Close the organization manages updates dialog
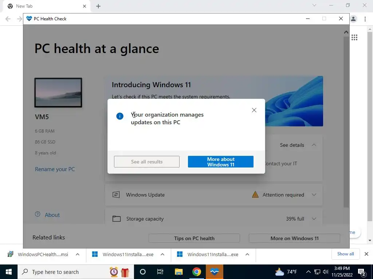 click(254, 110)
